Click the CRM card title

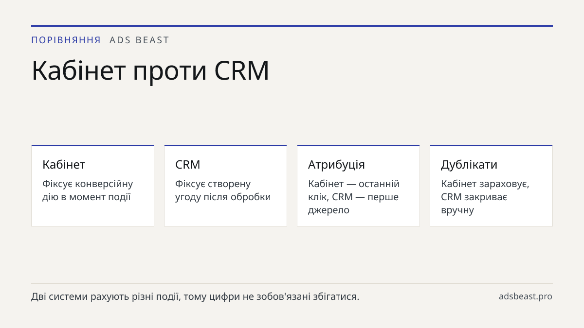point(188,165)
